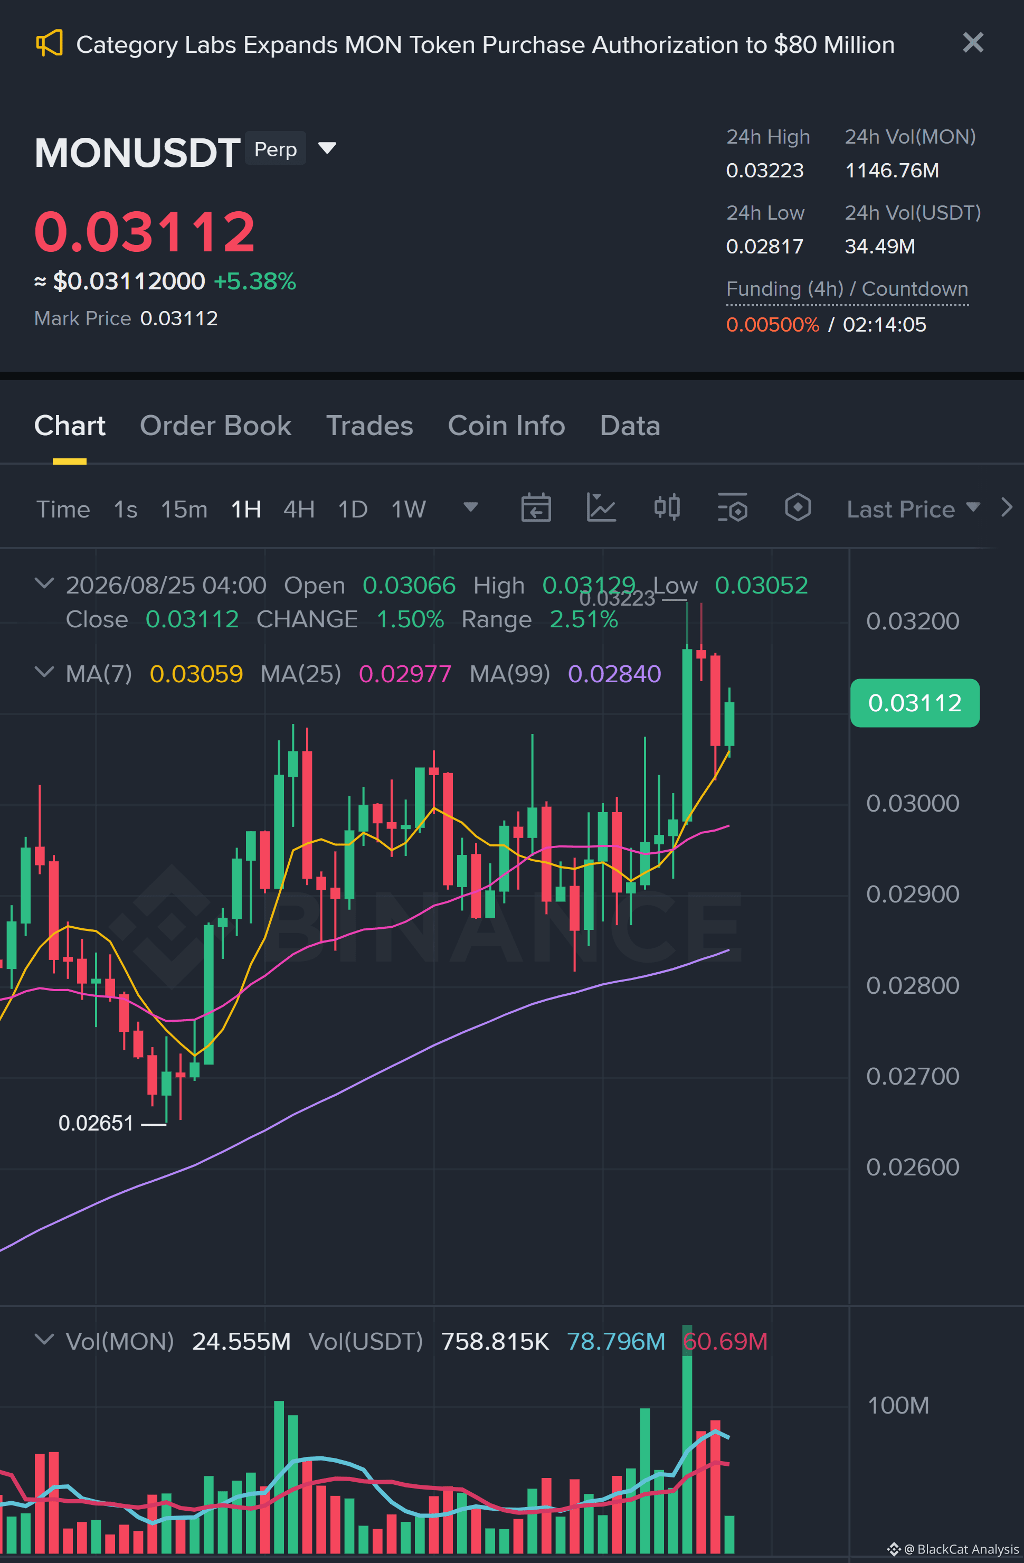
Task: Open the Data tab
Action: [x=630, y=426]
